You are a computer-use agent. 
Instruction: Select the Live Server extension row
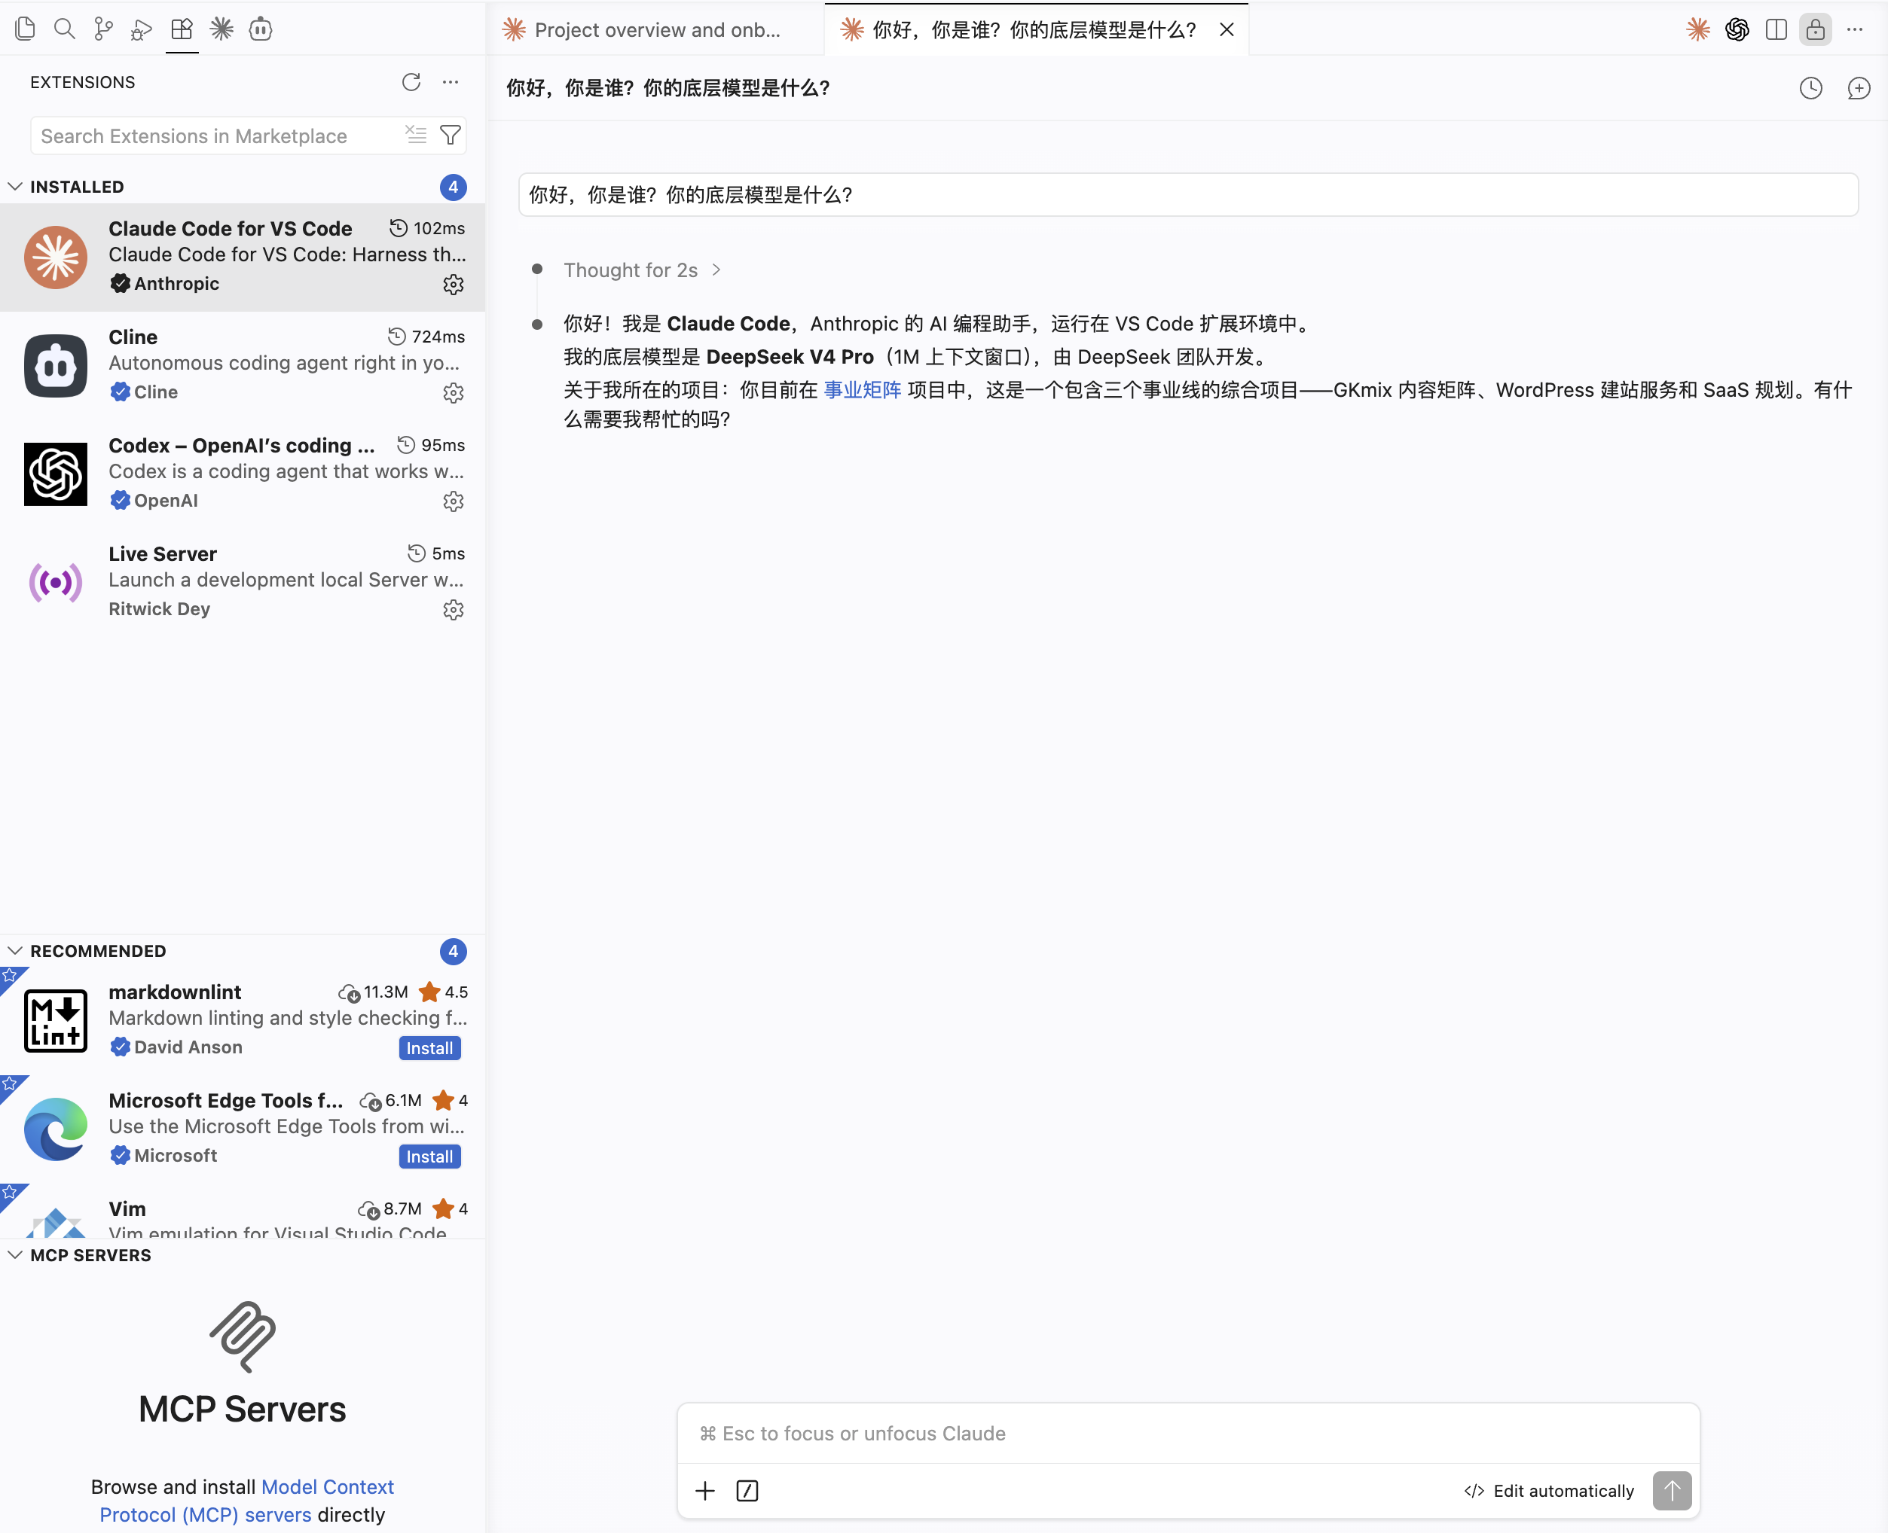click(x=243, y=583)
